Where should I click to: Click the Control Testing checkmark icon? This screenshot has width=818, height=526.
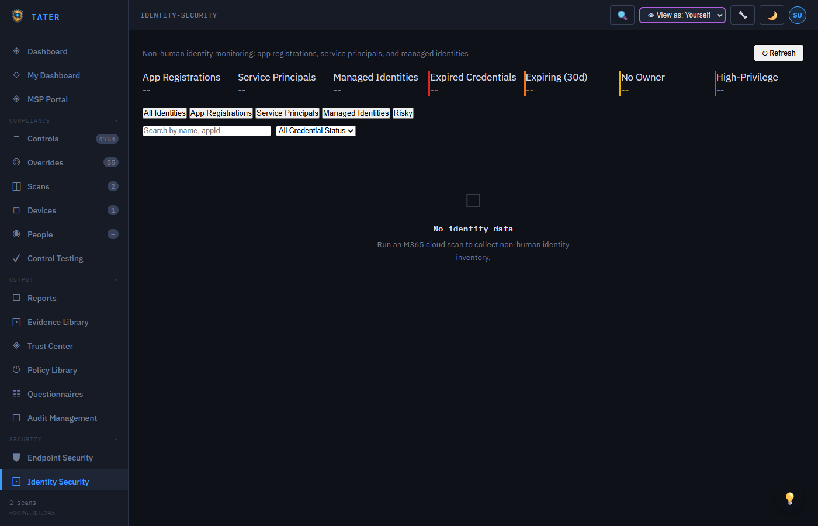click(x=16, y=258)
